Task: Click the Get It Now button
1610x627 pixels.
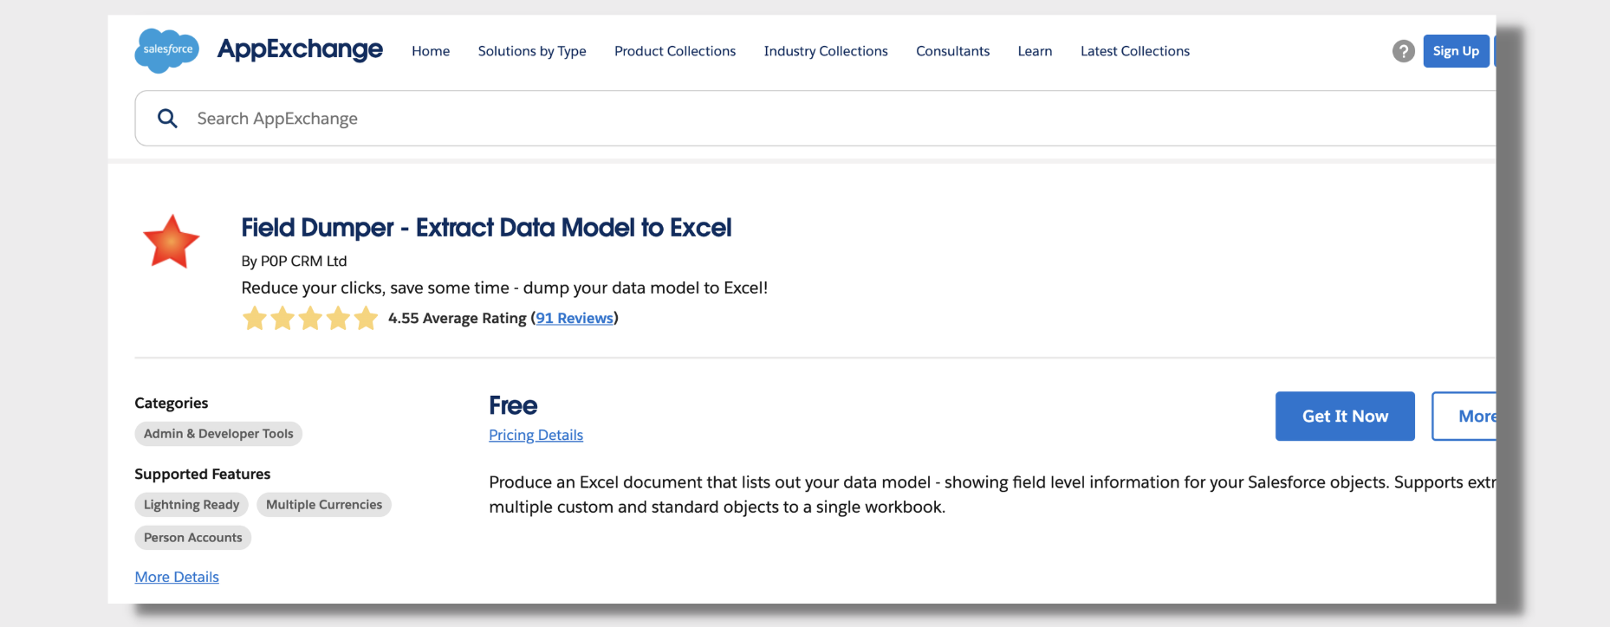Action: pyautogui.click(x=1344, y=417)
